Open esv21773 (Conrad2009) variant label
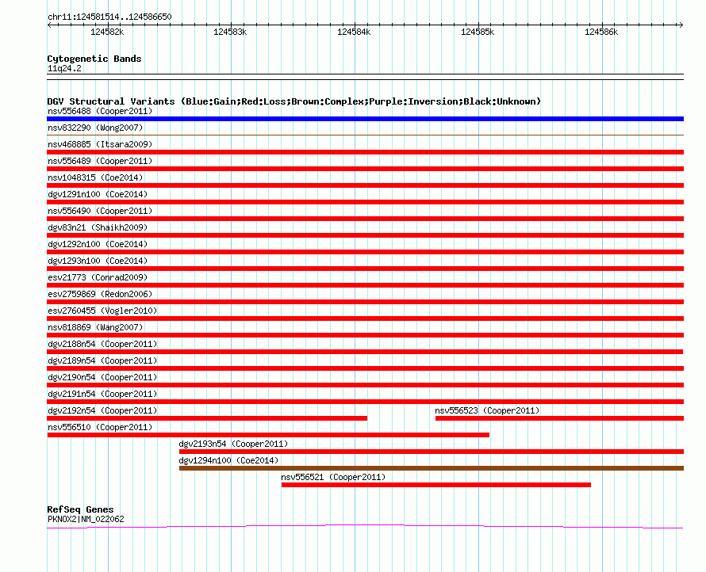 (x=98, y=277)
